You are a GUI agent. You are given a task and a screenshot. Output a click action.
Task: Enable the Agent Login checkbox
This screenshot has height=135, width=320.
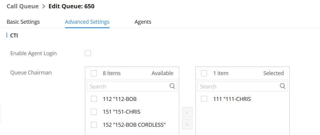(88, 53)
